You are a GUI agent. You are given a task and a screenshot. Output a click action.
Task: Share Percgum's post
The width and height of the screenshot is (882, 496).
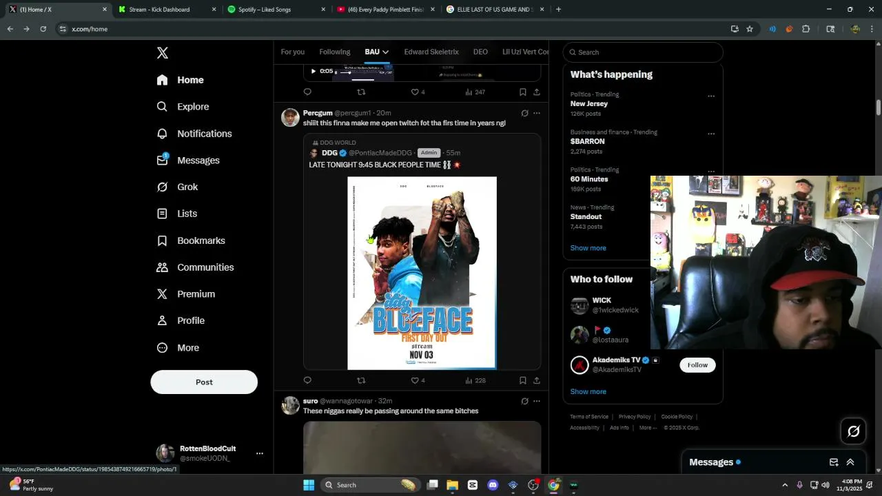pyautogui.click(x=537, y=380)
